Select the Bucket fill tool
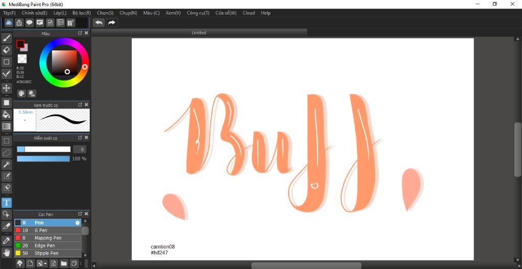The image size is (522, 269). point(6,115)
